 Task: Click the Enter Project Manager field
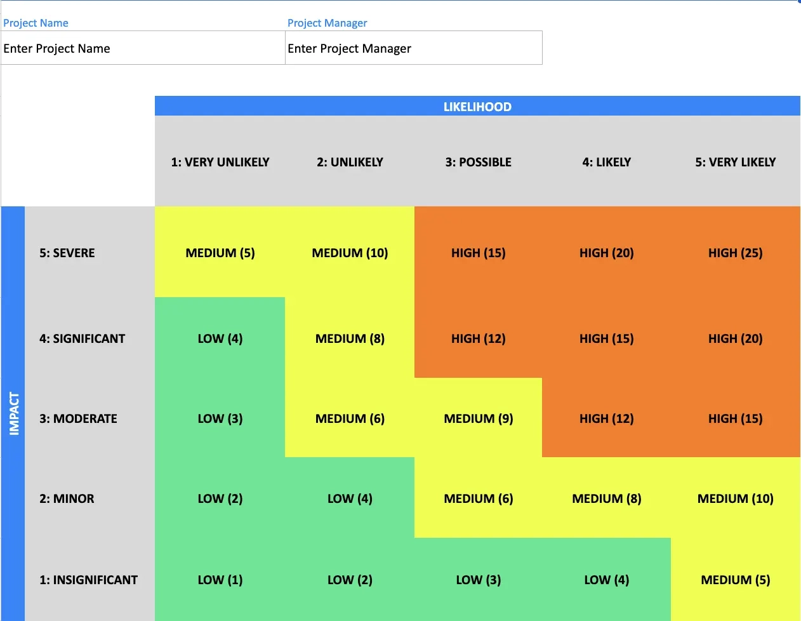point(413,48)
